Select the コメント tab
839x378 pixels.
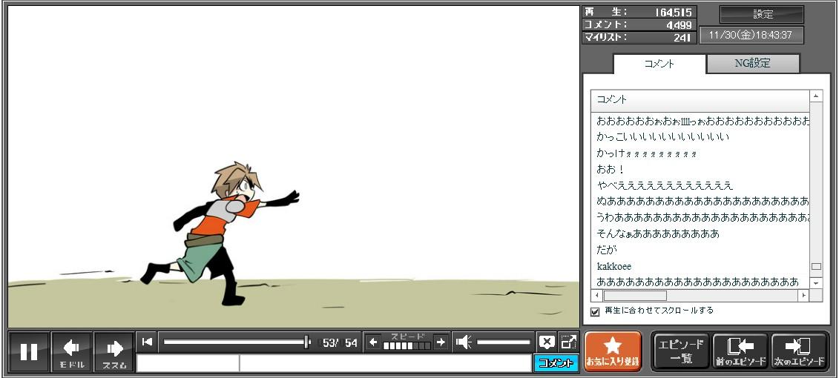659,64
